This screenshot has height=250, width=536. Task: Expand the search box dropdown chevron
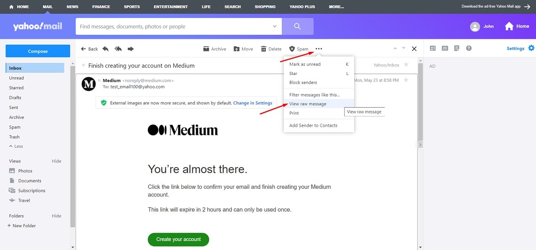click(275, 26)
